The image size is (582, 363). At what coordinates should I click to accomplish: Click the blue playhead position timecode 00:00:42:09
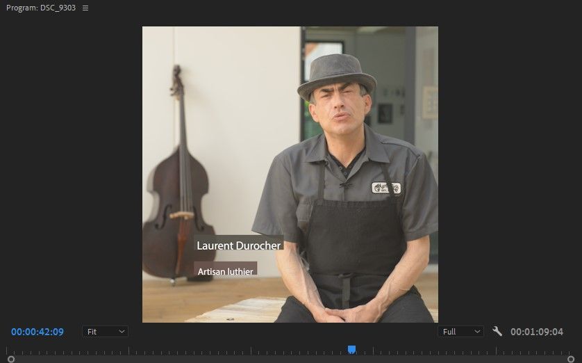click(x=37, y=332)
